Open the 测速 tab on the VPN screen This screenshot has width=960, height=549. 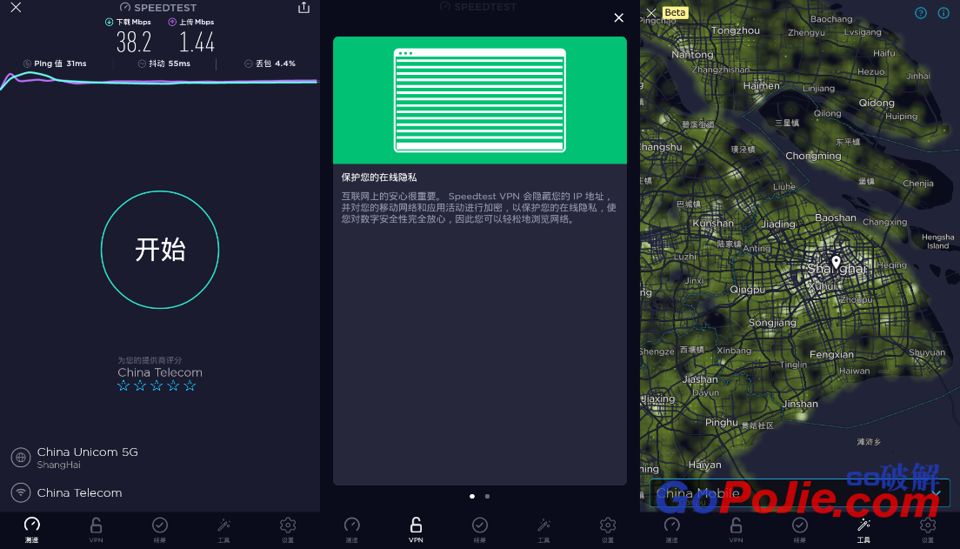coord(351,529)
